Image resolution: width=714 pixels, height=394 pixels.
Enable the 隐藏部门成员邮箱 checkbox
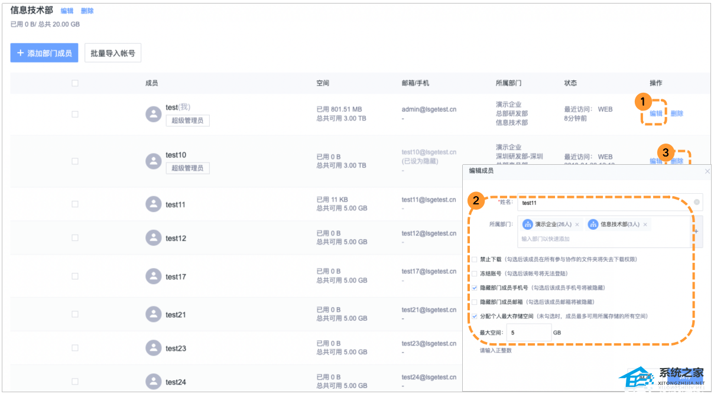click(475, 302)
